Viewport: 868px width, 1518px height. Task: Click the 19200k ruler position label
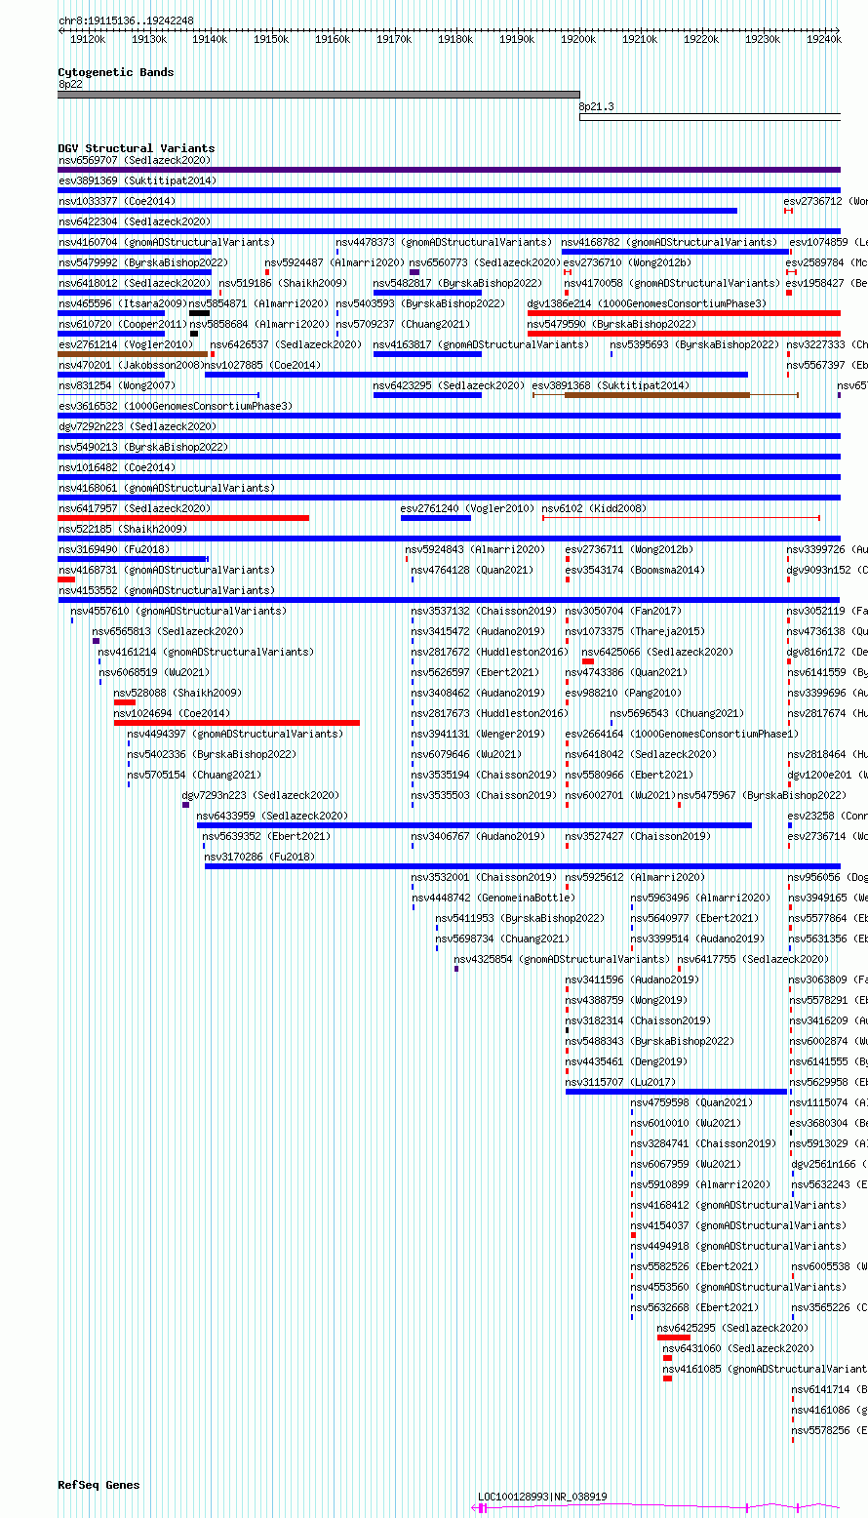[x=578, y=39]
